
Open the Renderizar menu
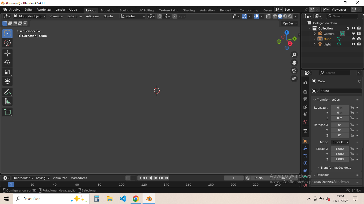coord(44,10)
